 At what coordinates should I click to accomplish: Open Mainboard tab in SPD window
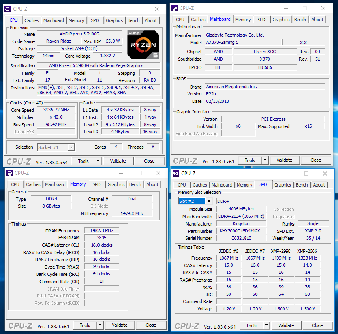[222, 185]
